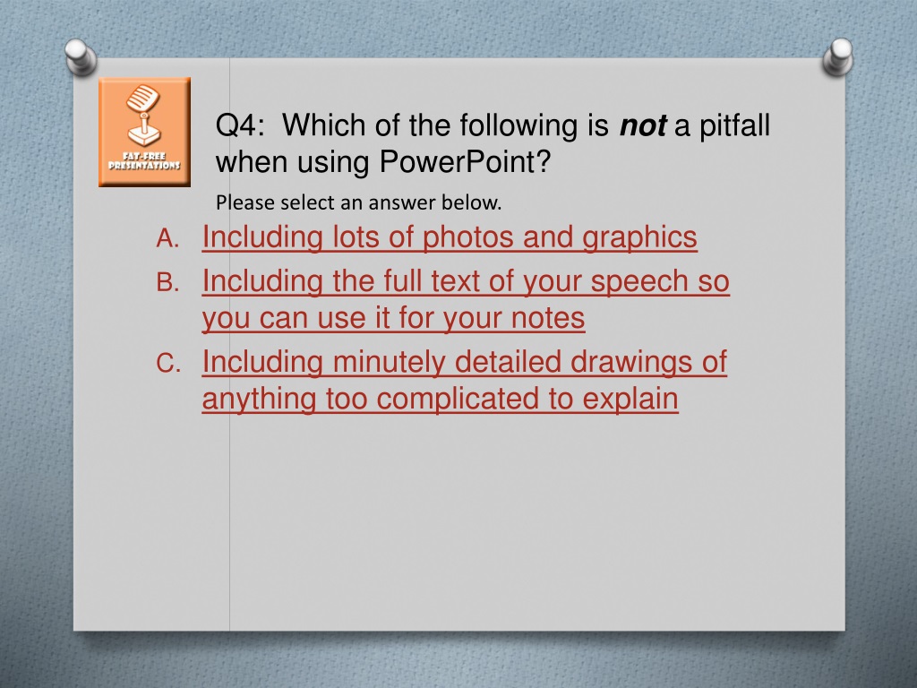Image resolution: width=917 pixels, height=688 pixels.
Task: Click the right silver pushpin
Action: (x=837, y=56)
